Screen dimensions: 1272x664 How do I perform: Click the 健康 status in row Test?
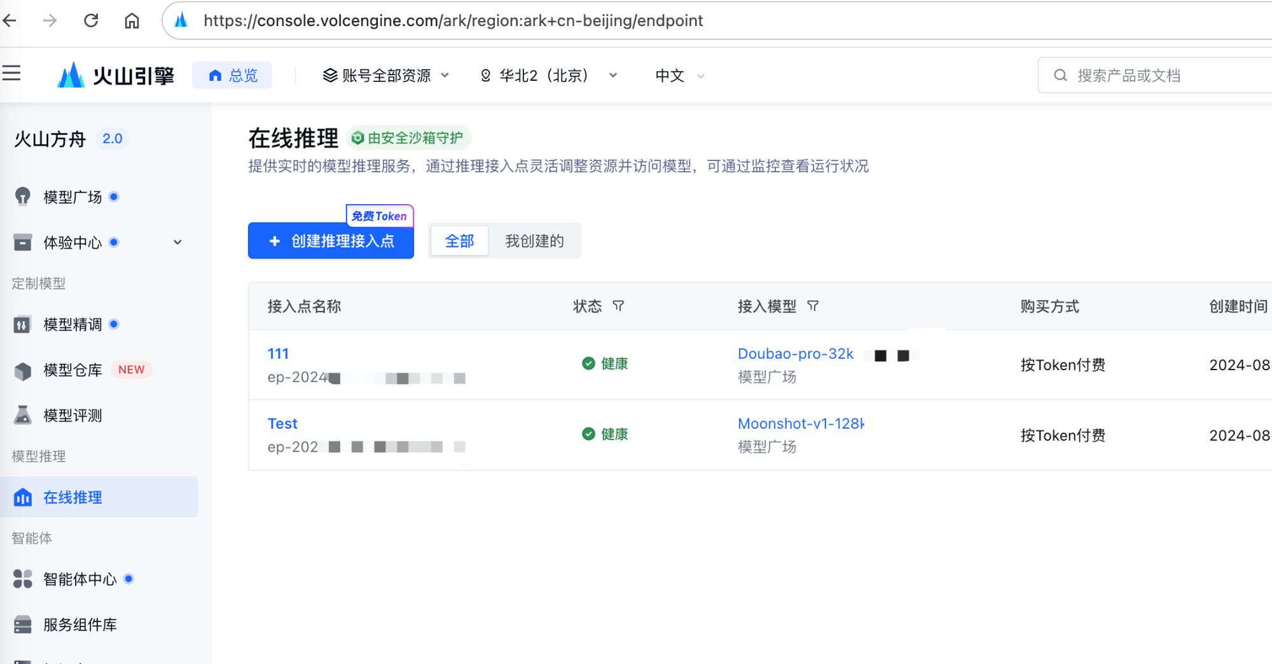click(x=605, y=434)
